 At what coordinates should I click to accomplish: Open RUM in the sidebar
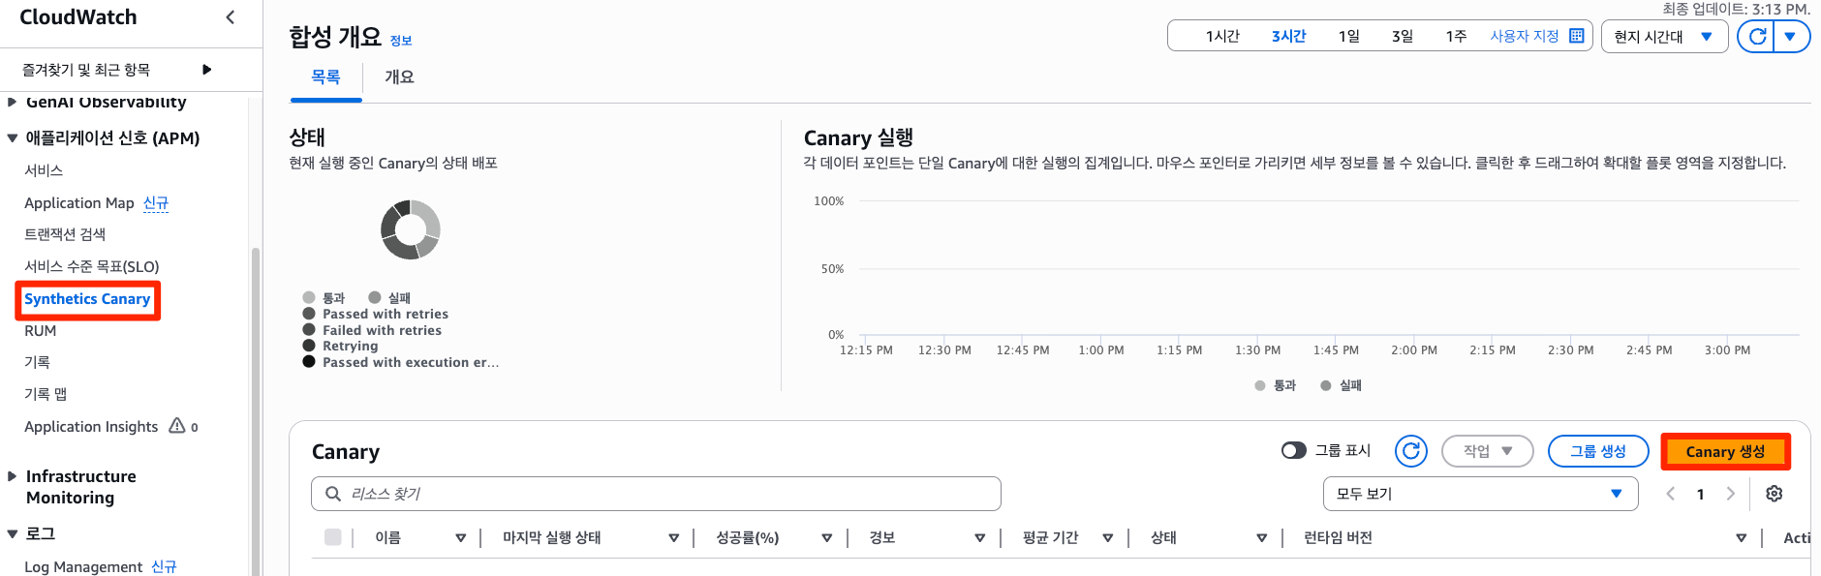pyautogui.click(x=41, y=331)
